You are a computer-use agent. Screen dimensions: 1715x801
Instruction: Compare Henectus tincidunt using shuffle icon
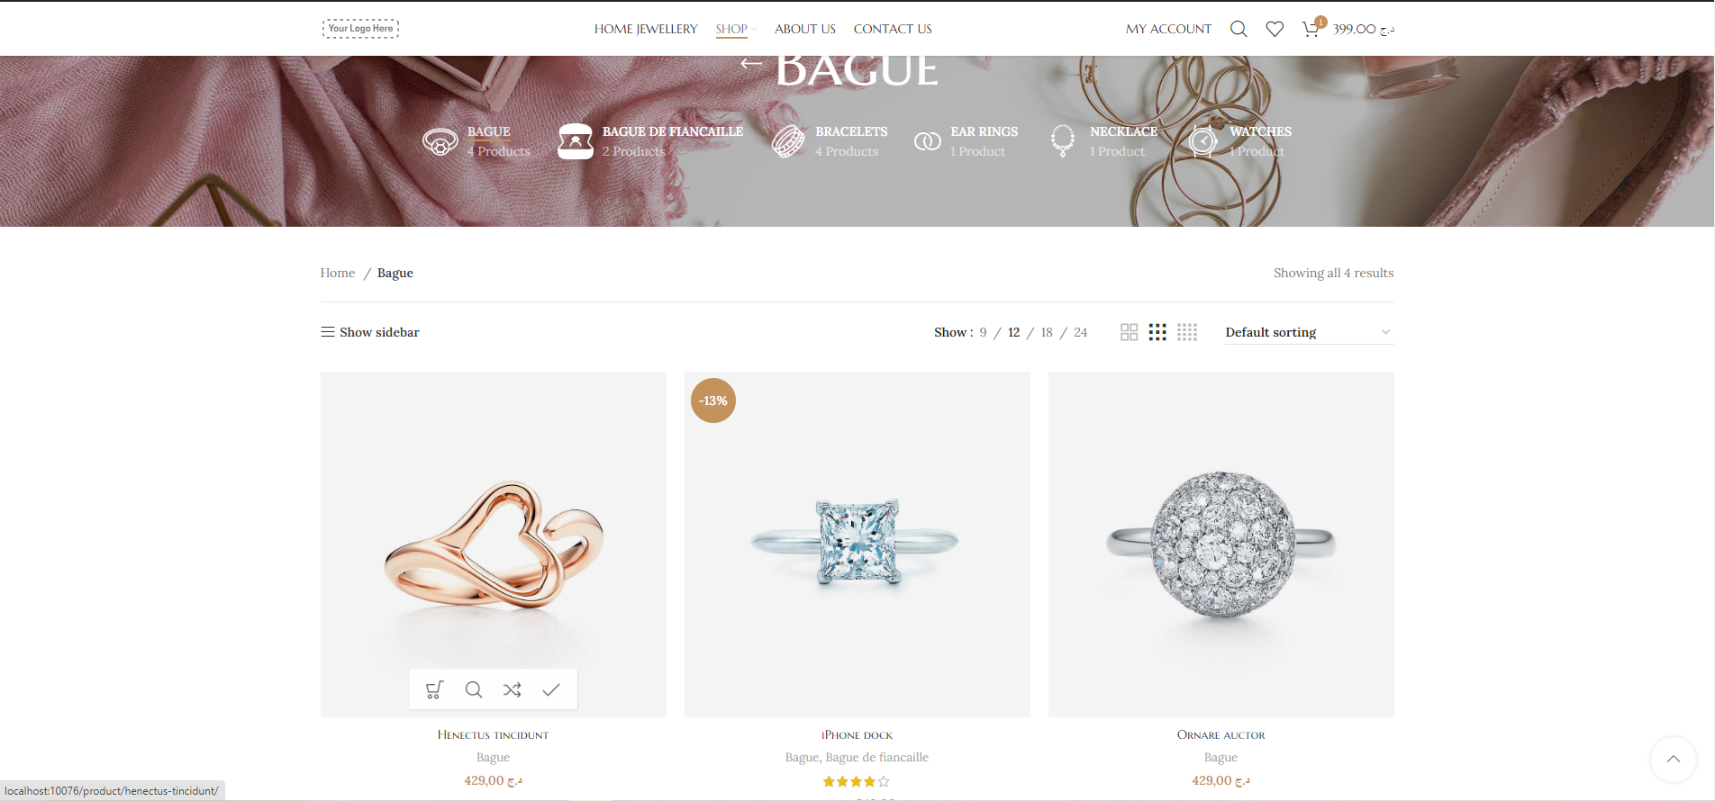click(x=513, y=689)
